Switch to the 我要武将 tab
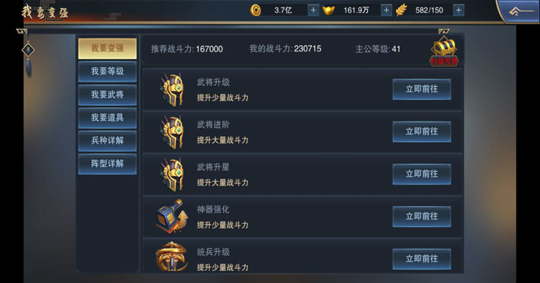This screenshot has height=283, width=540. pyautogui.click(x=107, y=94)
